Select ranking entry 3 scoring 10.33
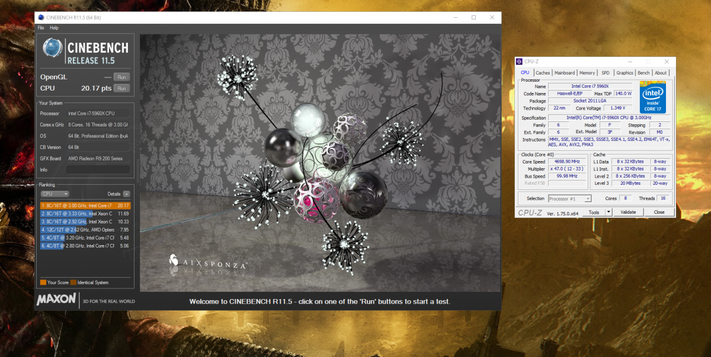The height and width of the screenshot is (357, 711). pos(85,221)
